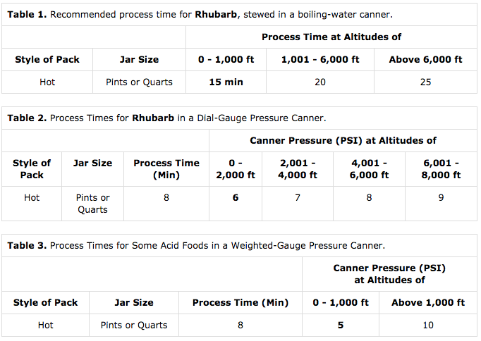Click the Table 2 Dial-Gauge Pressure Canner caption

point(166,118)
